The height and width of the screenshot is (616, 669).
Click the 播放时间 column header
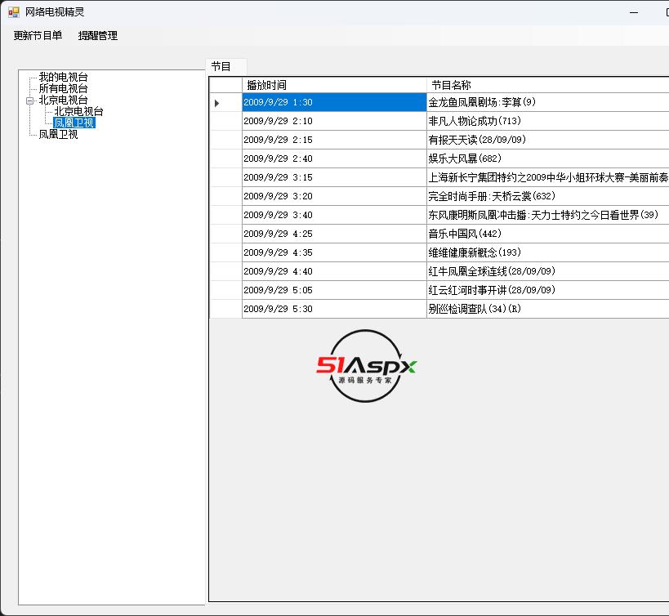pyautogui.click(x=334, y=85)
